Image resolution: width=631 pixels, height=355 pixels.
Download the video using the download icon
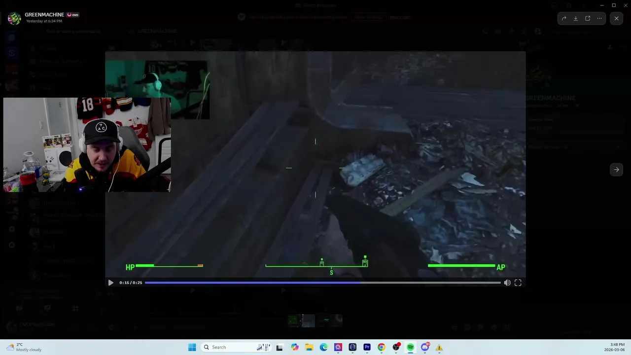[576, 18]
